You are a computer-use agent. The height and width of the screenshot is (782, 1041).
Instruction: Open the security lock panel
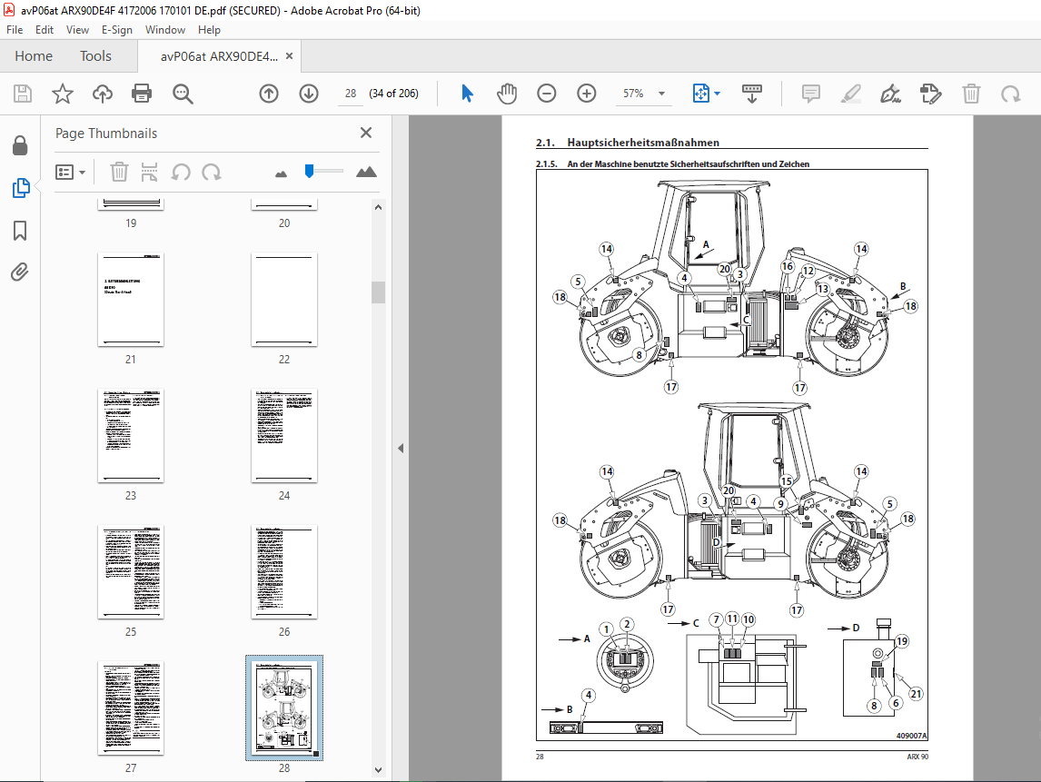pyautogui.click(x=20, y=145)
